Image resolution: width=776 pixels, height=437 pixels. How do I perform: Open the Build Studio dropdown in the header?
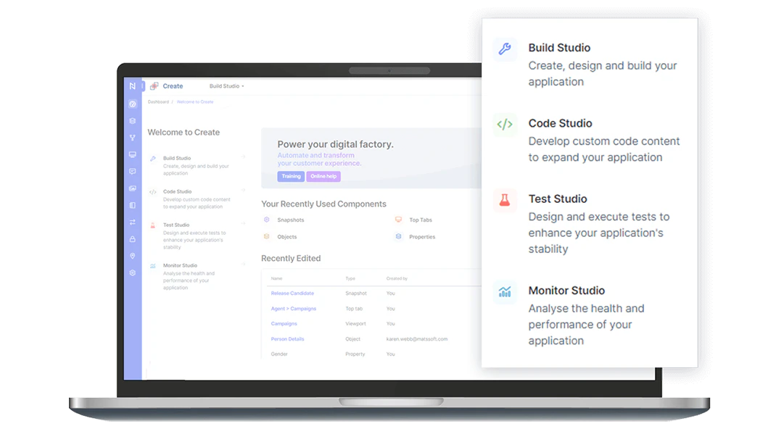226,86
